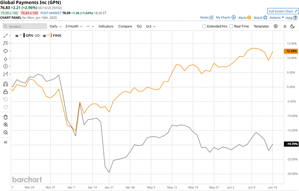This screenshot has height=191, width=299.
Task: Open GPN series options dots
Action: 21,35
